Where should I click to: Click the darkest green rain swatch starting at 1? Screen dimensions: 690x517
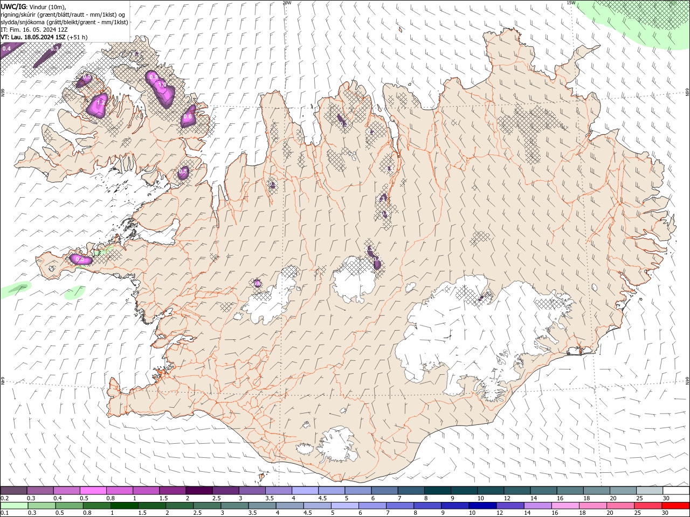(x=125, y=506)
